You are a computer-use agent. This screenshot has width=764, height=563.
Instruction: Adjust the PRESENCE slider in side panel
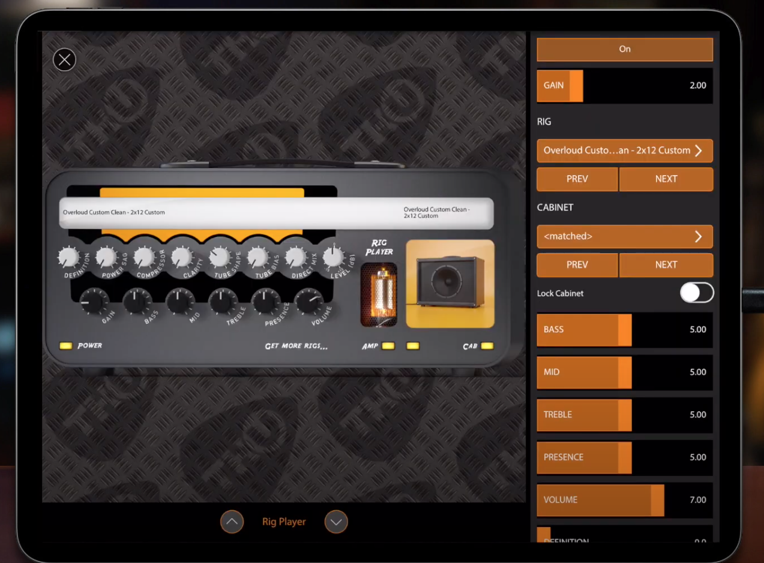(x=625, y=457)
